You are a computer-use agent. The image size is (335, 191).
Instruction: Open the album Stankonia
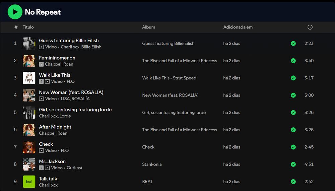pos(152,164)
